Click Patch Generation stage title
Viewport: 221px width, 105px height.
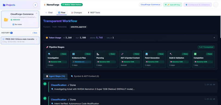coord(152,58)
